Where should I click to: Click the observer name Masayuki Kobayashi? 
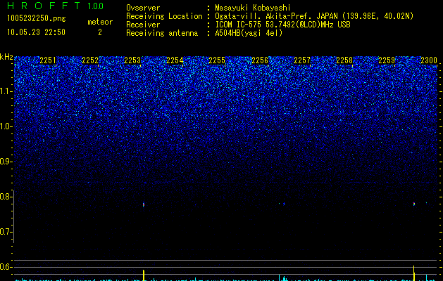point(252,8)
